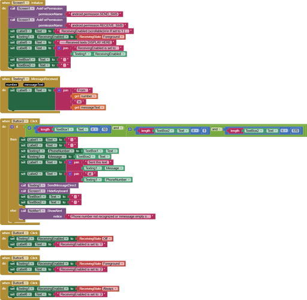307x300 pixels.
Task: Select the 'call Notifier1.ShowAlert' block
Action: 43,214
